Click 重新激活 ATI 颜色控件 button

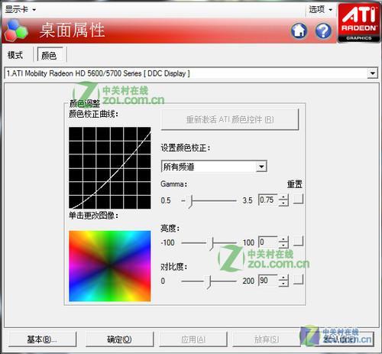point(230,119)
